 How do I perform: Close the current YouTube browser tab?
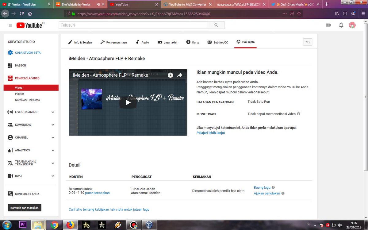pos(157,5)
